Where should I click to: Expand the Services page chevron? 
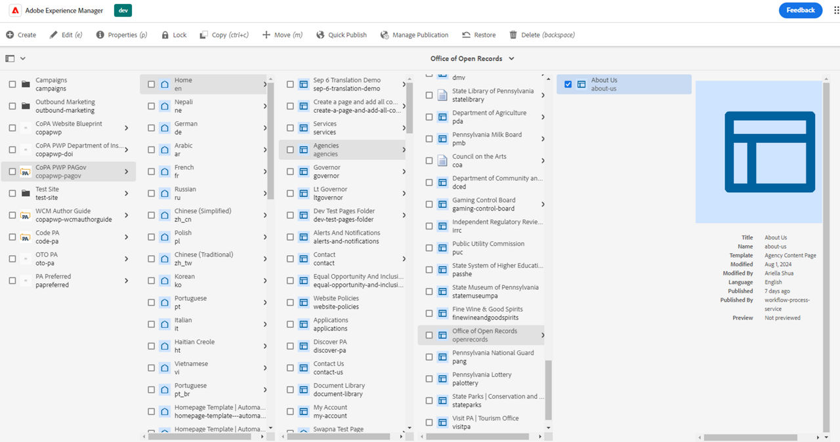(404, 128)
